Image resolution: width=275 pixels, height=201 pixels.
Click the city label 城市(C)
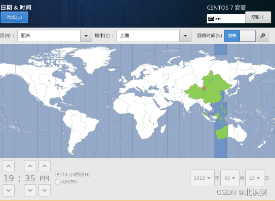coord(104,35)
